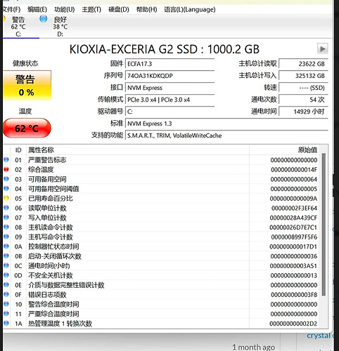The image size is (339, 351).
Task: Click blue status dot for 介质与数据完整性错误计数 row
Action: pyautogui.click(x=6, y=285)
